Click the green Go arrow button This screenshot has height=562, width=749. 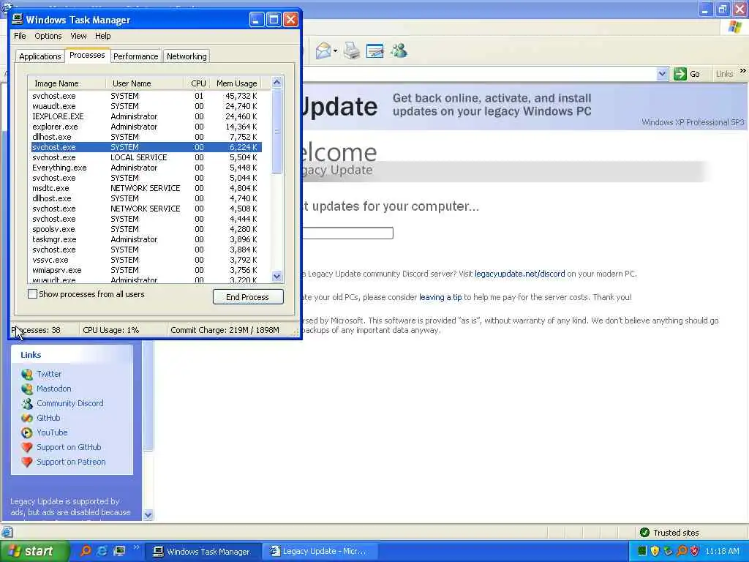click(680, 74)
